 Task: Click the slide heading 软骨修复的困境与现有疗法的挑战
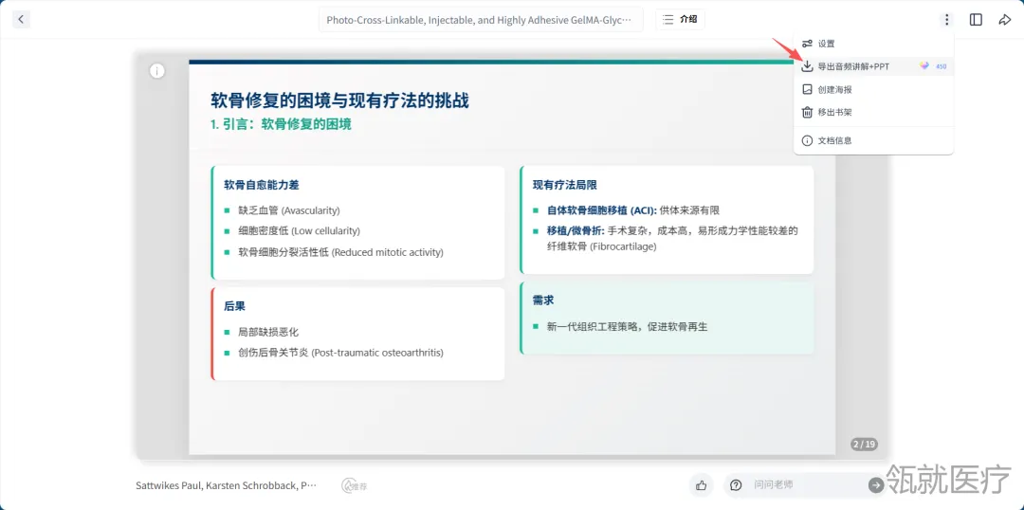pos(339,100)
